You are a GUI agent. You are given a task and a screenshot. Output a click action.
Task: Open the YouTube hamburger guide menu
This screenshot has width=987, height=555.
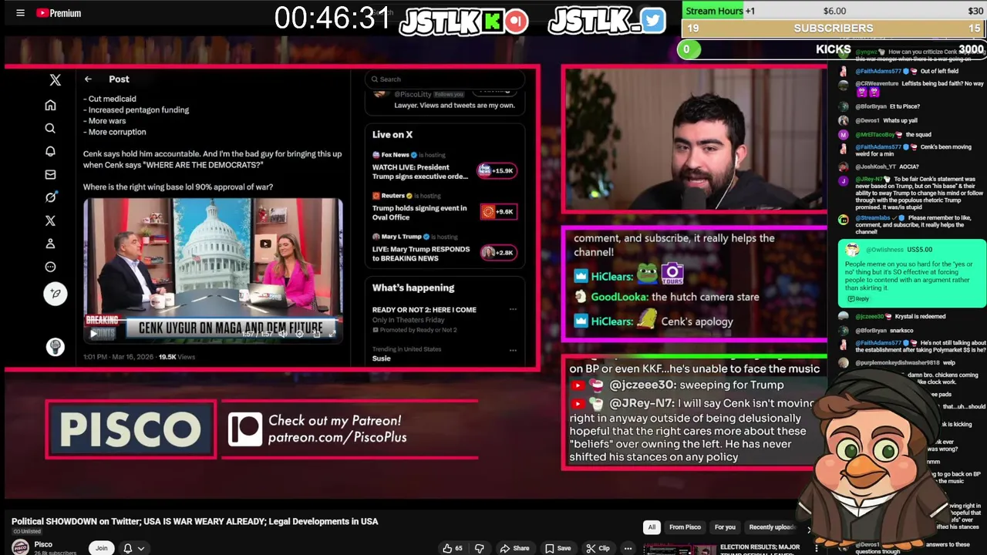20,13
